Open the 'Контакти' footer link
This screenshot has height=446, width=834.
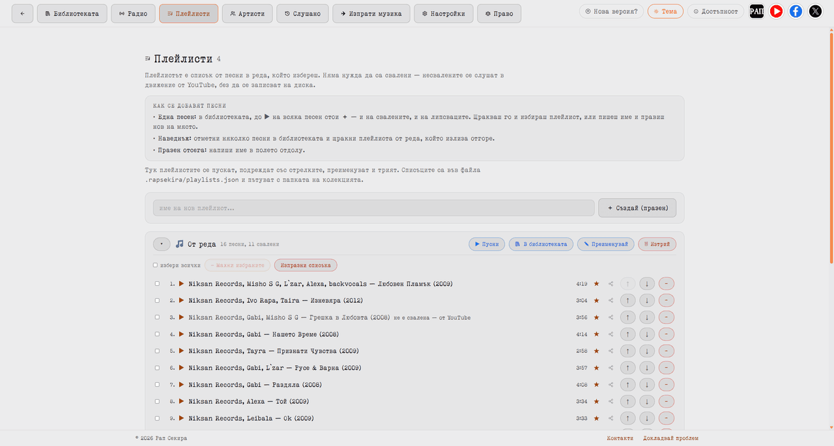620,438
